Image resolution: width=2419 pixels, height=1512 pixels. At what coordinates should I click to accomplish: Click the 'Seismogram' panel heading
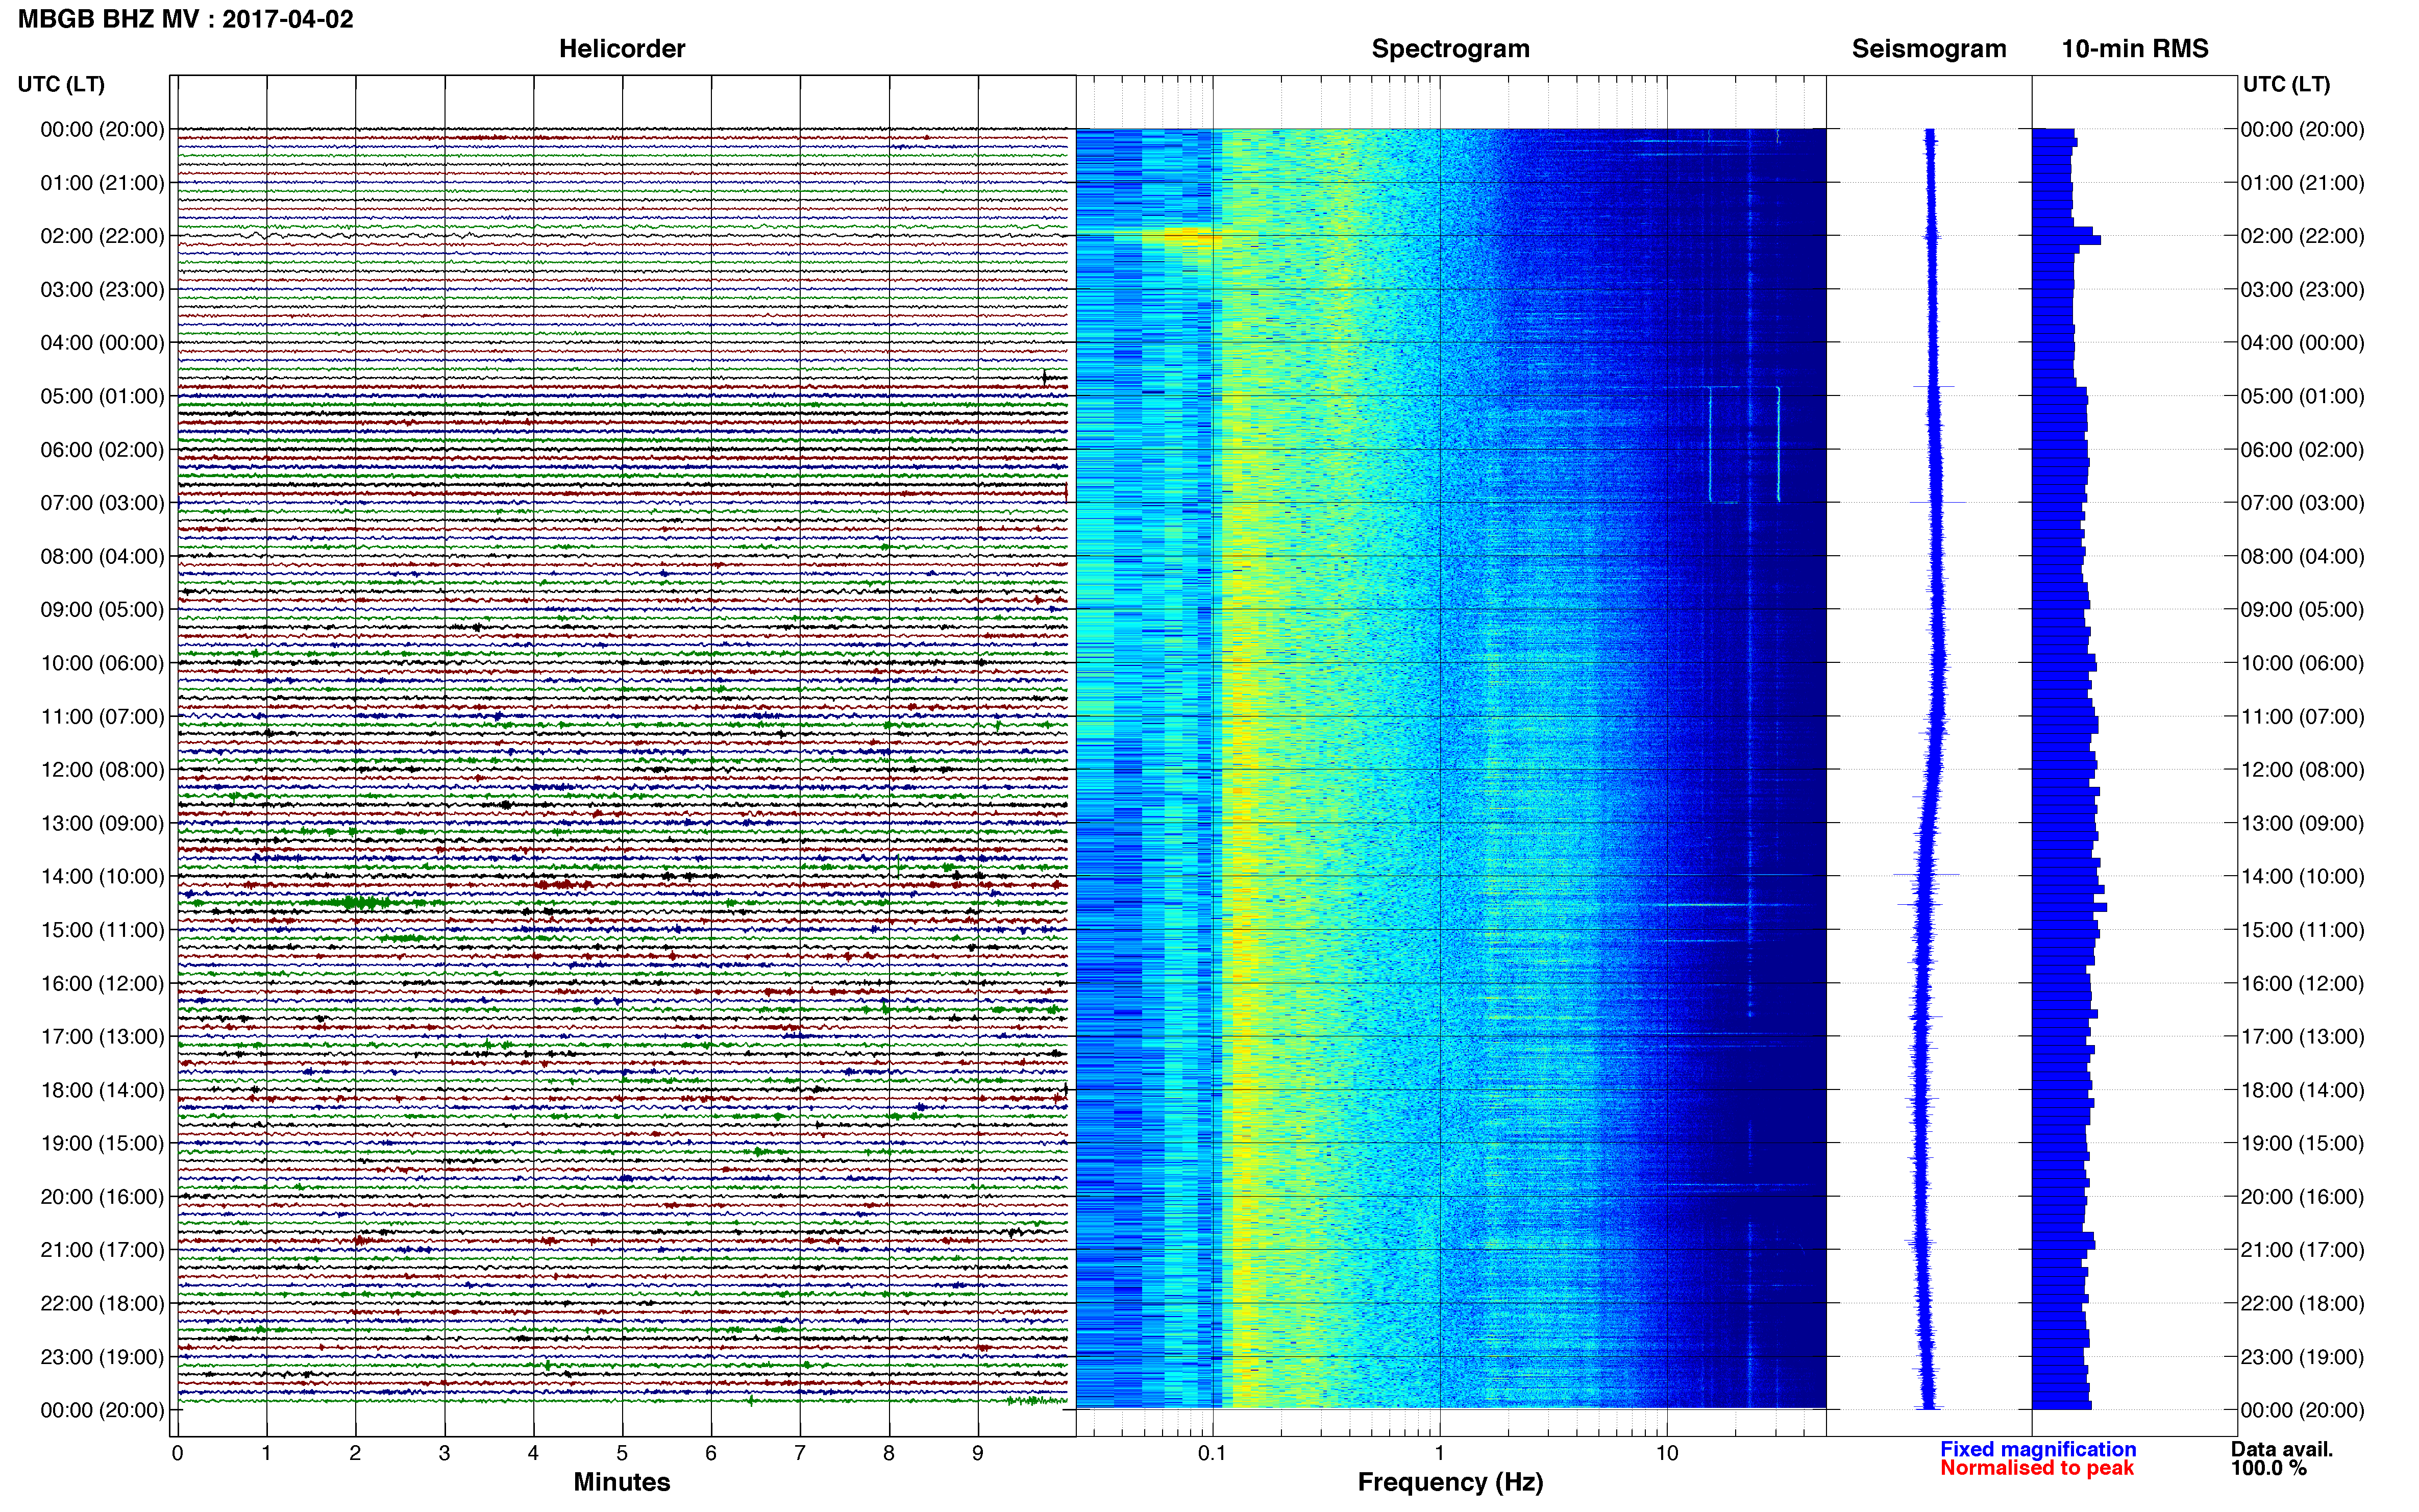click(x=1929, y=49)
